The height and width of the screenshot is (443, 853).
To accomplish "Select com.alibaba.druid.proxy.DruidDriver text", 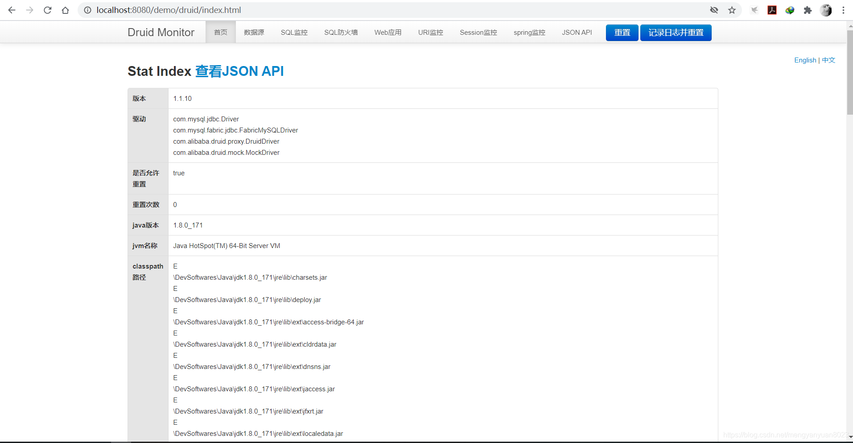I will pos(226,141).
